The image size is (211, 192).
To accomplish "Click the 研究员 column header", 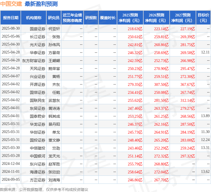I will 53,18.
